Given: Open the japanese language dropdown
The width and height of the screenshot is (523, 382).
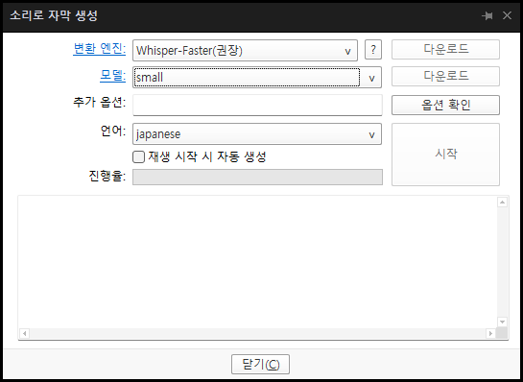Looking at the screenshot, I should (257, 134).
